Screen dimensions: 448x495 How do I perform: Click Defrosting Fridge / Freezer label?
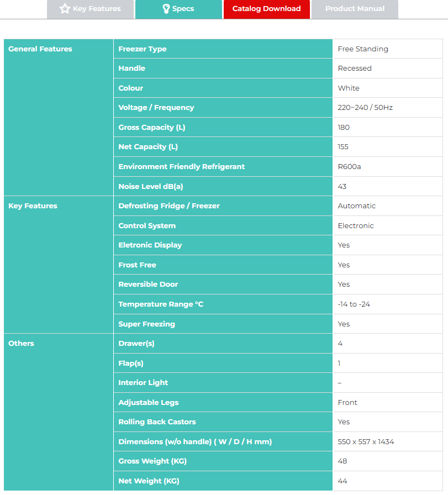point(169,206)
